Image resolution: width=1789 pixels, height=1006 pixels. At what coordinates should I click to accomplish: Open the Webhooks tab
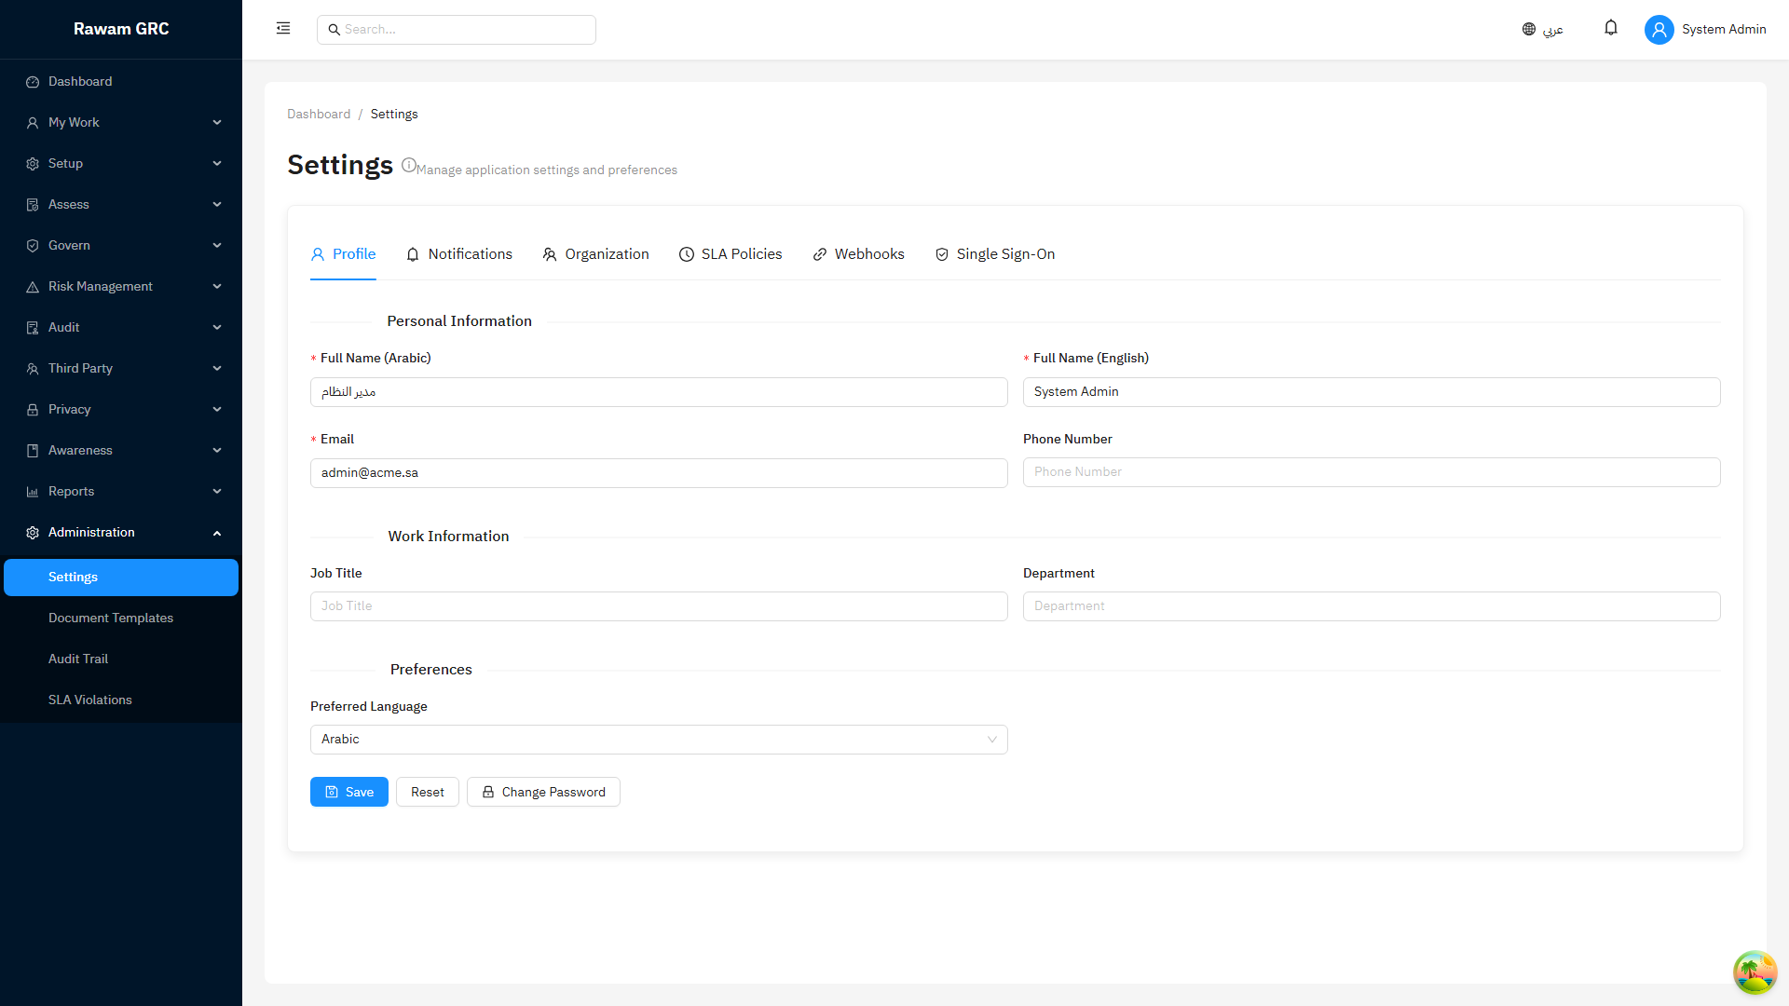point(858,254)
